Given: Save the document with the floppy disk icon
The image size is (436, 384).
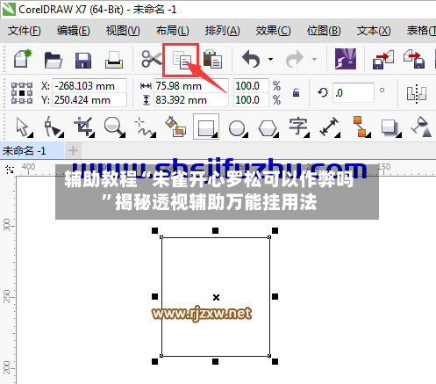Looking at the screenshot, I should 83,60.
